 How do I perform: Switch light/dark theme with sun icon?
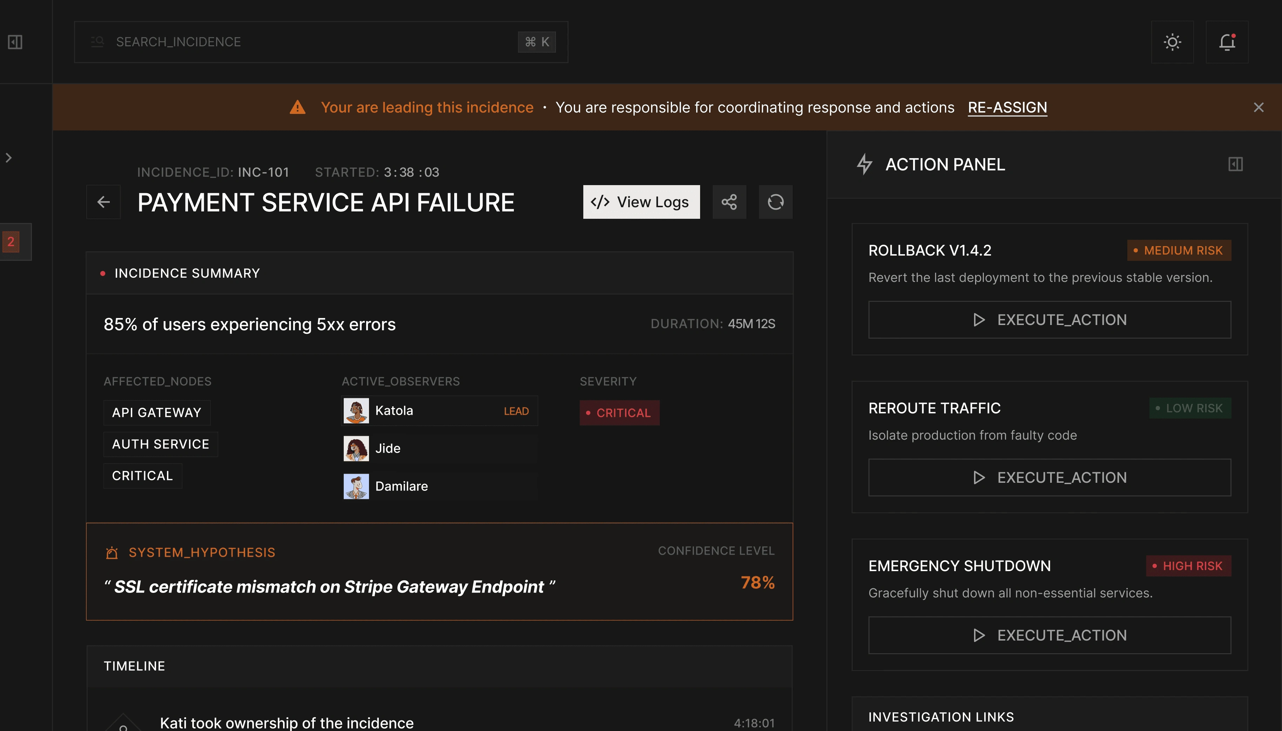[x=1172, y=42]
